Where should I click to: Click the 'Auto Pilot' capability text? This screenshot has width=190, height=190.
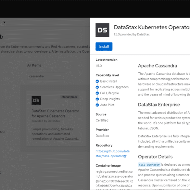pyautogui.click(x=107, y=105)
